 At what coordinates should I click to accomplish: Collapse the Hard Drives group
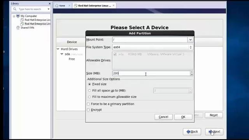(58, 49)
